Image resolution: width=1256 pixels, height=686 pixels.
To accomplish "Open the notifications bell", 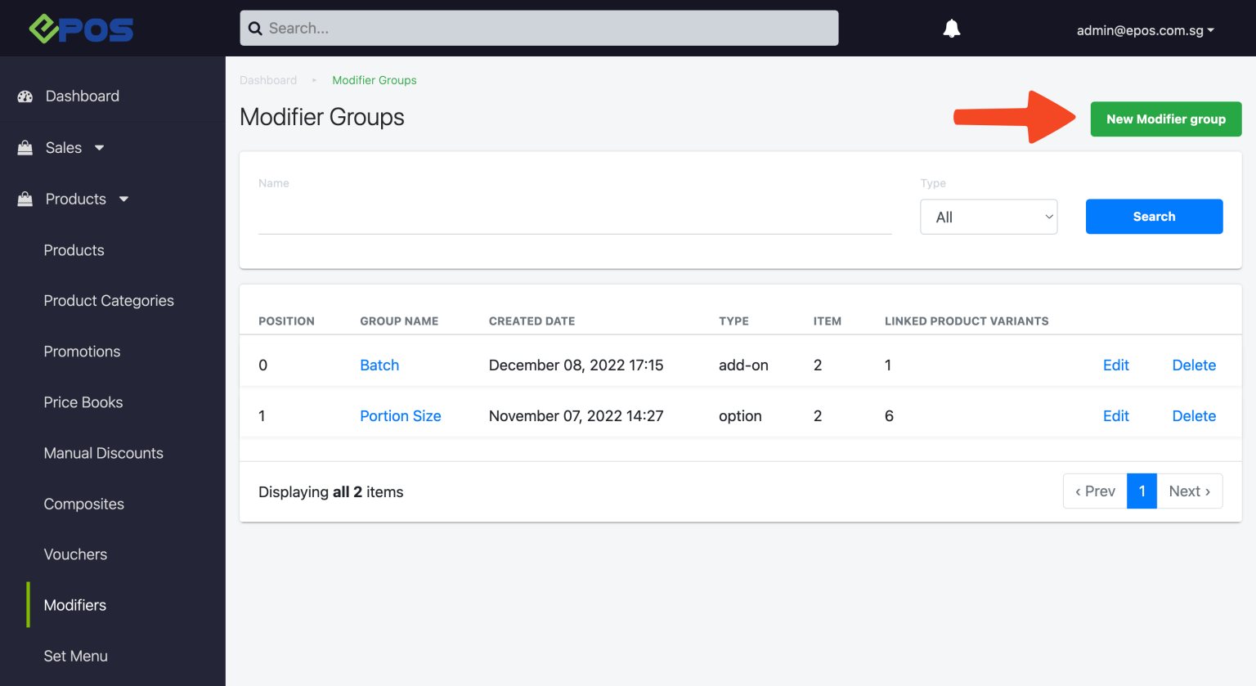I will (x=951, y=29).
